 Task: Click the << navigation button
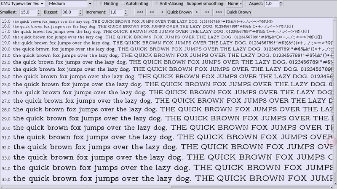coord(152,12)
